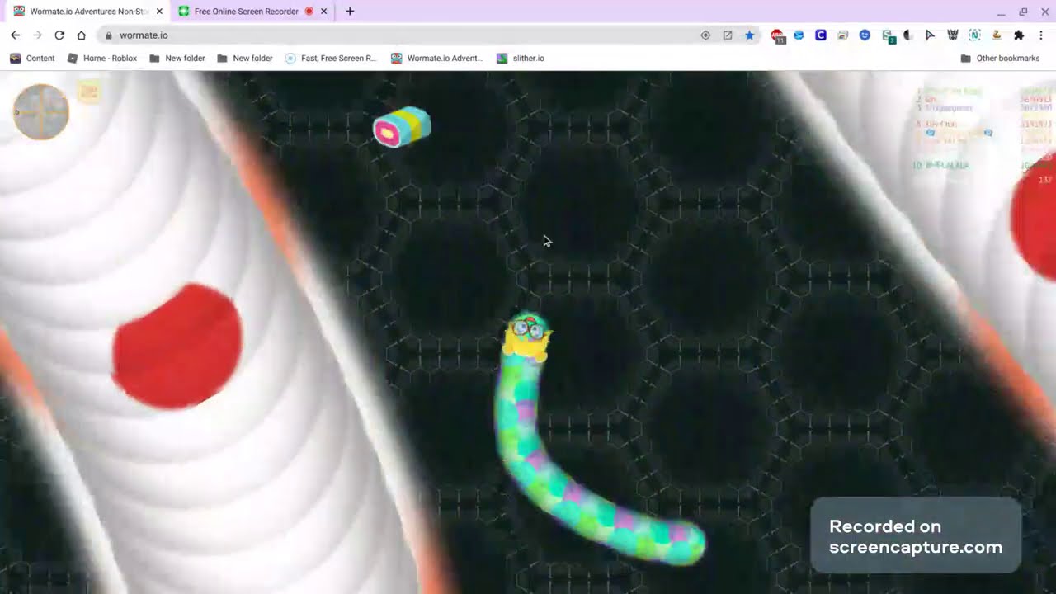Click the circular minimap in the game
Viewport: 1056px width, 594px height.
41,112
